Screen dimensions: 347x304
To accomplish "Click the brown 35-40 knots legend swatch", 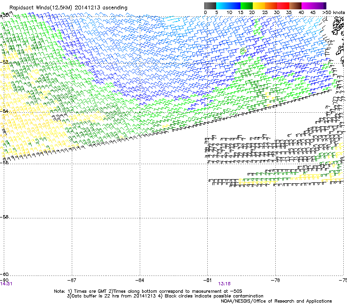I will [x=295, y=6].
